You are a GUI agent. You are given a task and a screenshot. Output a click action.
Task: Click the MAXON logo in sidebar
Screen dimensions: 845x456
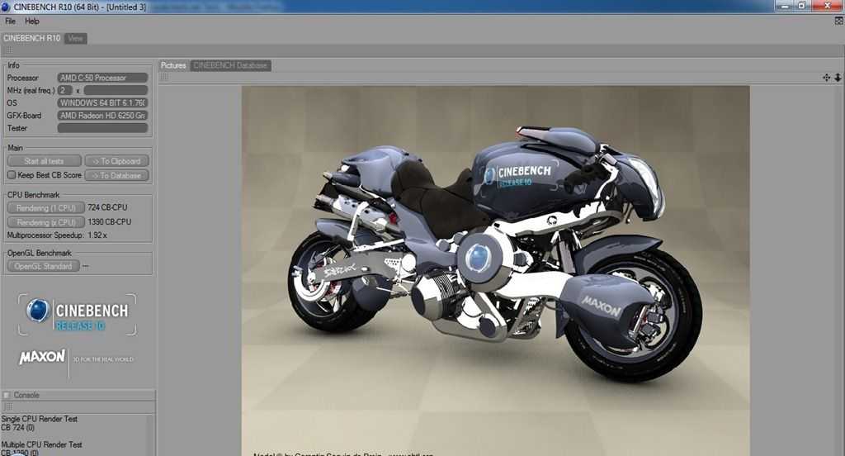pyautogui.click(x=42, y=357)
